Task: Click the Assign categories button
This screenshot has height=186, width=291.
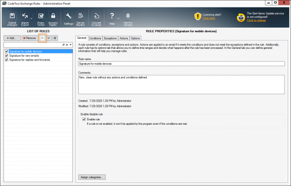Action: point(92,177)
